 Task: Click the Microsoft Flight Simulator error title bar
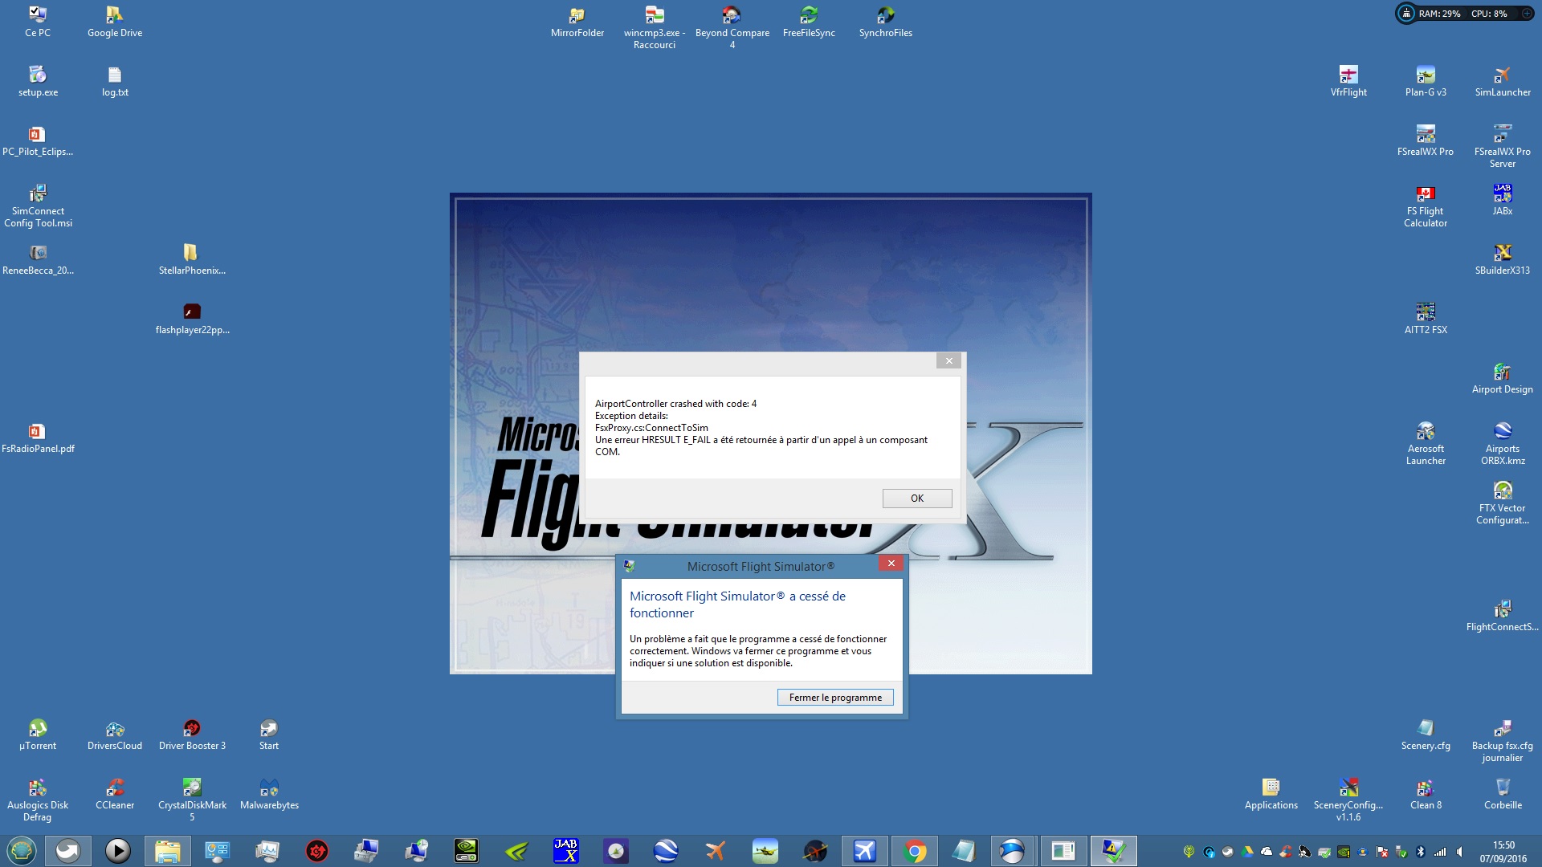pos(761,566)
